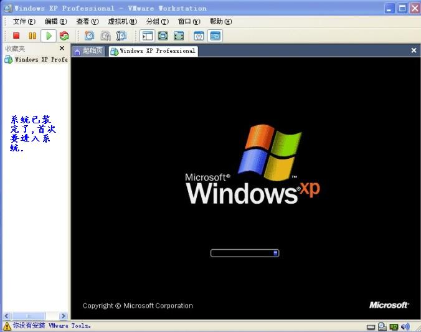Toggle quick switch mode icon
421x332 pixels.
click(179, 36)
